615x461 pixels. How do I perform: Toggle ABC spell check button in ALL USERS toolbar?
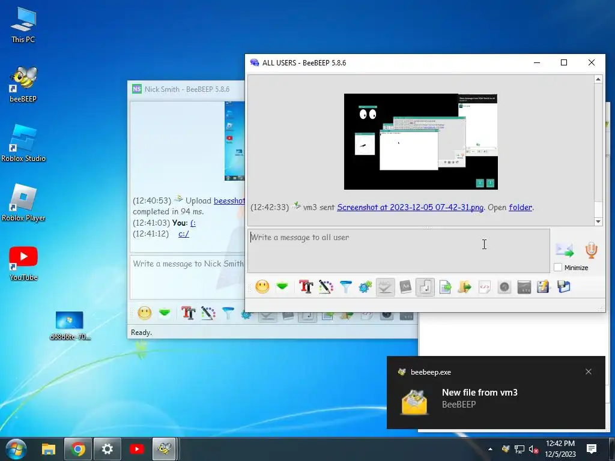(x=385, y=287)
